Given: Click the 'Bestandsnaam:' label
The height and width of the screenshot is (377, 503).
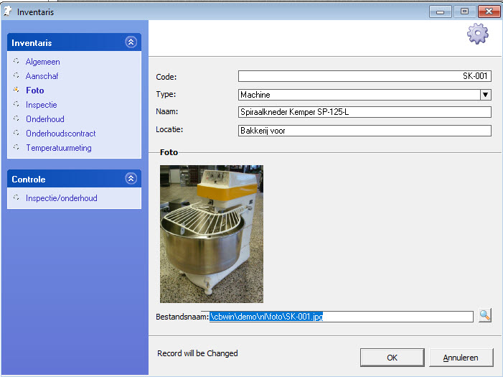Looking at the screenshot, I should click(182, 317).
